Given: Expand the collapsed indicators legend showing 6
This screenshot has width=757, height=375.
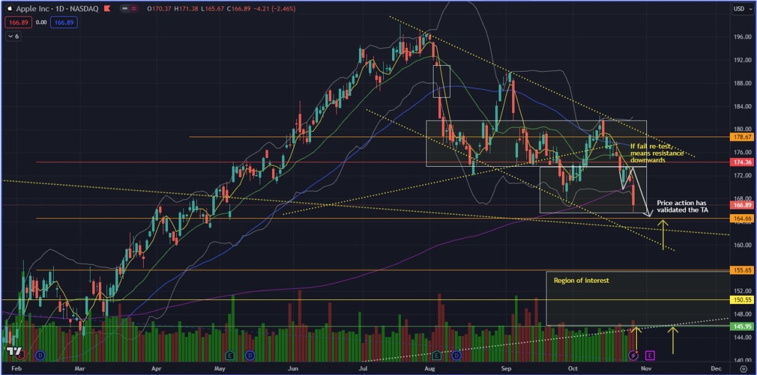Looking at the screenshot, I should 13,36.
